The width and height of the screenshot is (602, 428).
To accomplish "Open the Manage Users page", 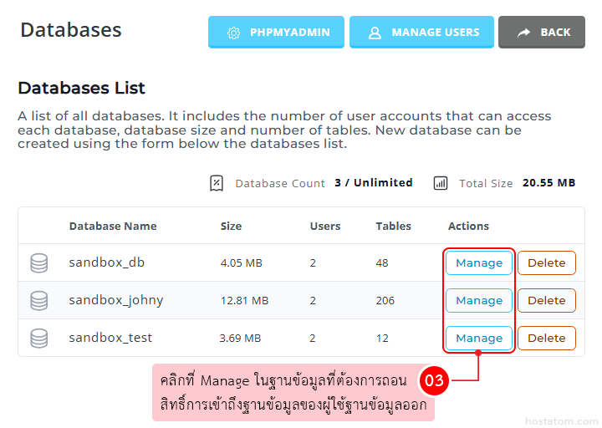I will pos(421,33).
